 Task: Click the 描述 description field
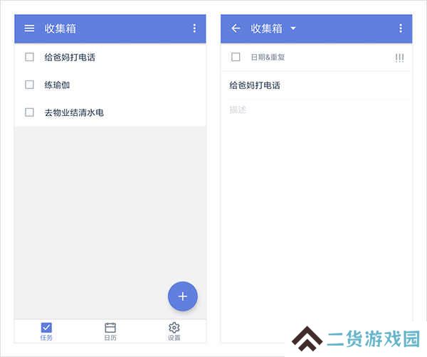click(x=316, y=110)
